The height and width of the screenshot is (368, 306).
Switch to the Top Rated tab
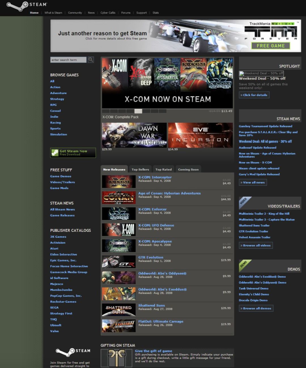[x=163, y=170]
